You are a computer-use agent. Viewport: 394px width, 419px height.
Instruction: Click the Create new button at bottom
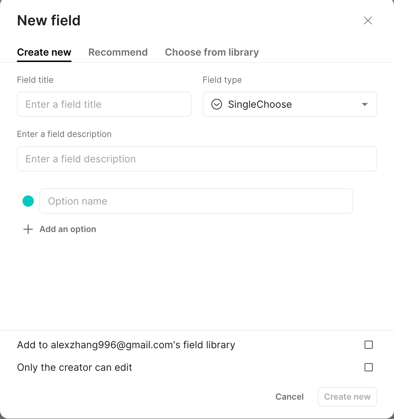[x=347, y=397]
